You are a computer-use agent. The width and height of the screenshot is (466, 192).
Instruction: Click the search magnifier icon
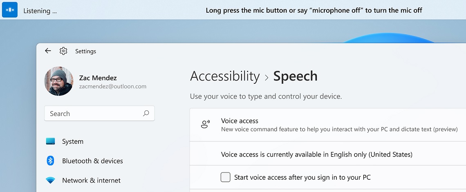(x=146, y=113)
